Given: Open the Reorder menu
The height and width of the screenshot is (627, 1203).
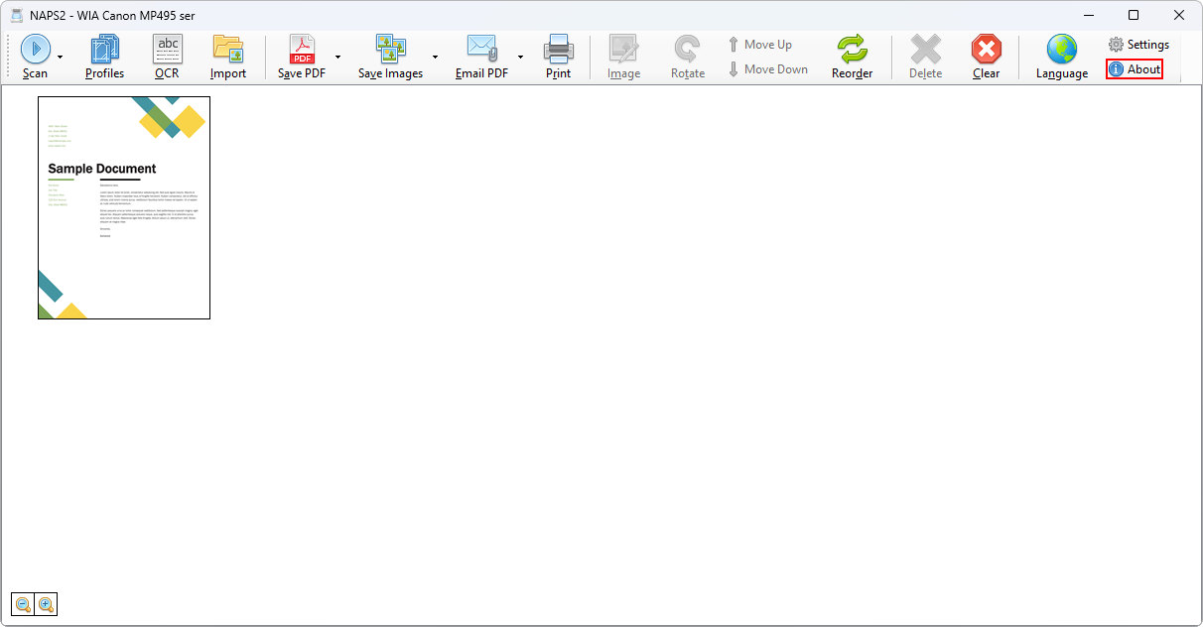Looking at the screenshot, I should coord(852,56).
